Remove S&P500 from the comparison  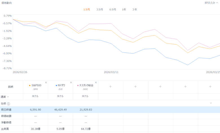(46, 83)
